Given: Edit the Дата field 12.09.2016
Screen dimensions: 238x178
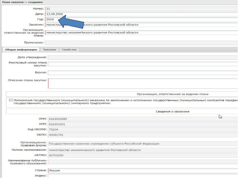Looking at the screenshot, I should (142, 14).
